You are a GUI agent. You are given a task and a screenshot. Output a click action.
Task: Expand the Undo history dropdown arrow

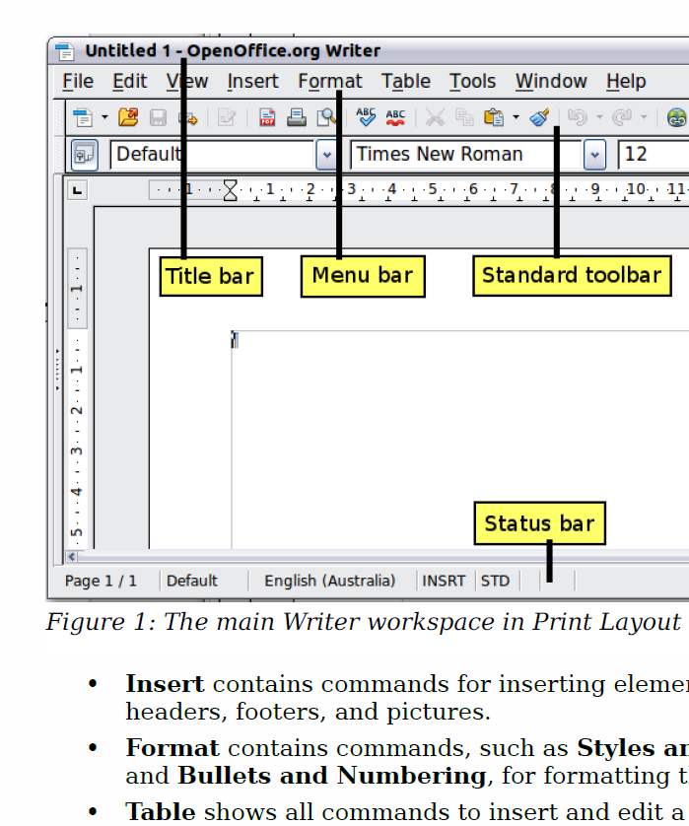(x=599, y=117)
